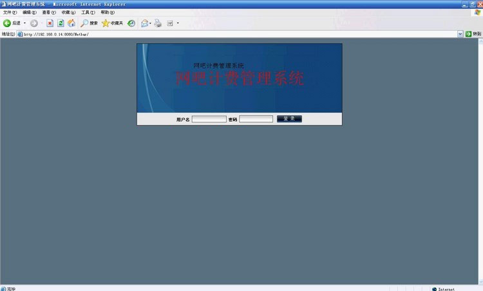Restore down the Internet Explorer window

473,5
